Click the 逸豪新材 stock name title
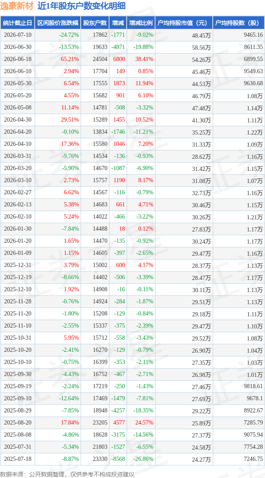The height and width of the screenshot is (478, 265). click(x=18, y=6)
